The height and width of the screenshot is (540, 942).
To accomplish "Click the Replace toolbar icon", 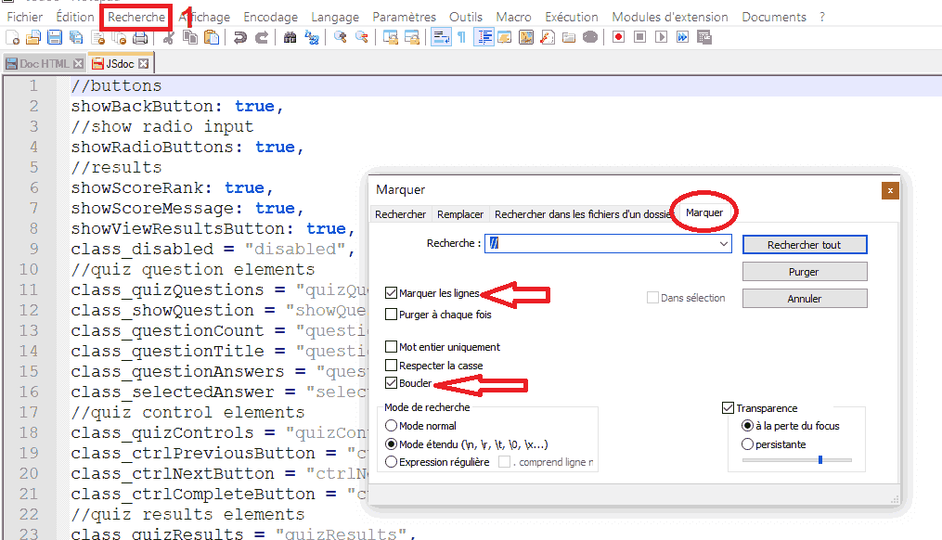I will pyautogui.click(x=311, y=38).
